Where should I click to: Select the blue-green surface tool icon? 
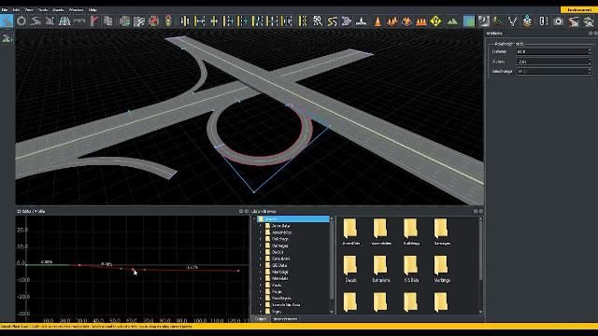(x=469, y=21)
